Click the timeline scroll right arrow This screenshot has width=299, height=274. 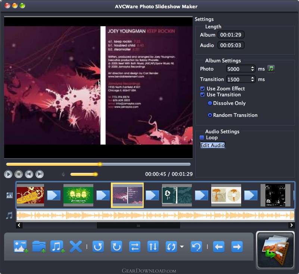(x=292, y=225)
